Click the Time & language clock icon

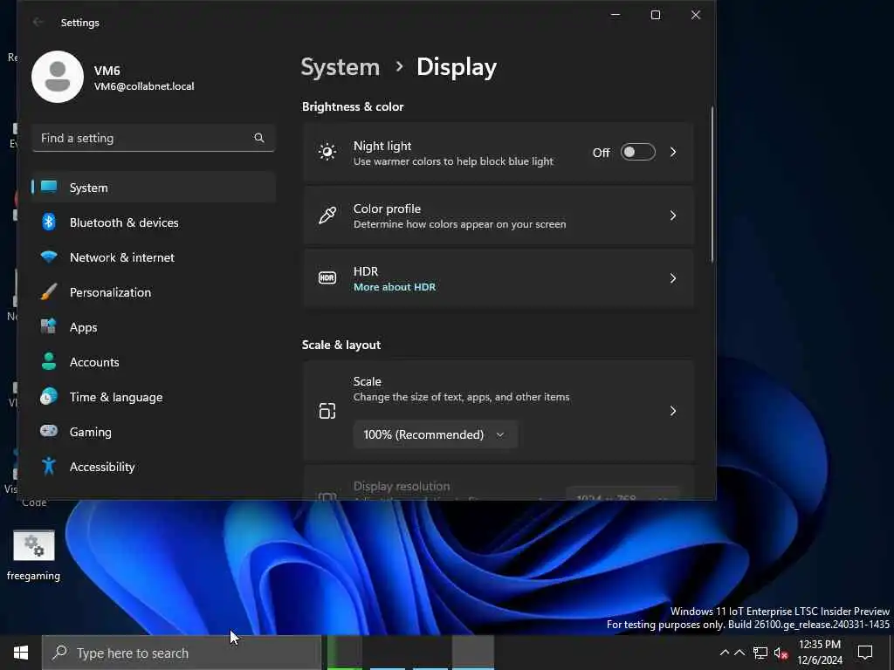[49, 396]
